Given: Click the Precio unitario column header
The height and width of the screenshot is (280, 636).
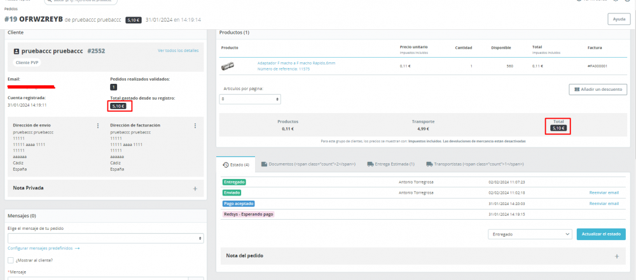Looking at the screenshot, I should pos(414,46).
